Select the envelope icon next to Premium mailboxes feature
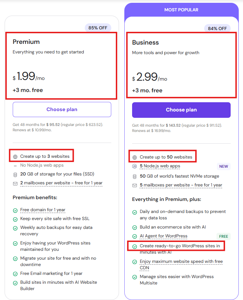Image resolution: width=243 pixels, height=300 pixels. (15, 183)
